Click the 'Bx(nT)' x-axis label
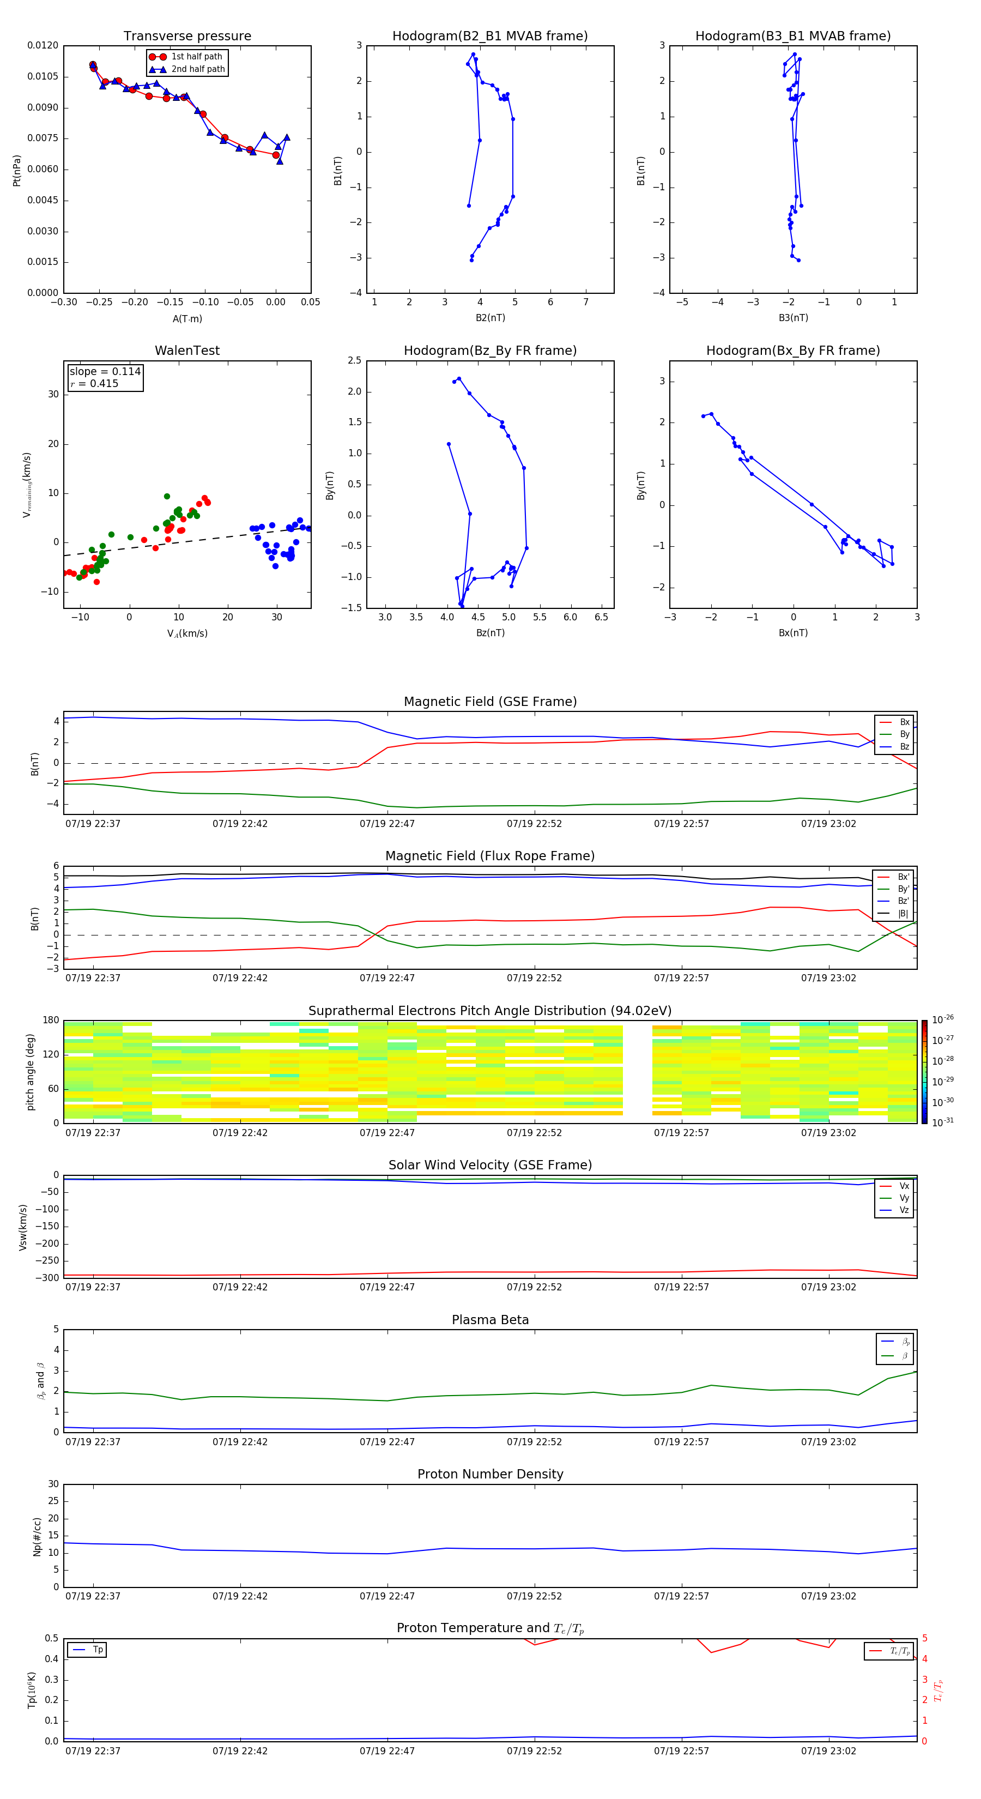The height and width of the screenshot is (1799, 981). [x=793, y=633]
